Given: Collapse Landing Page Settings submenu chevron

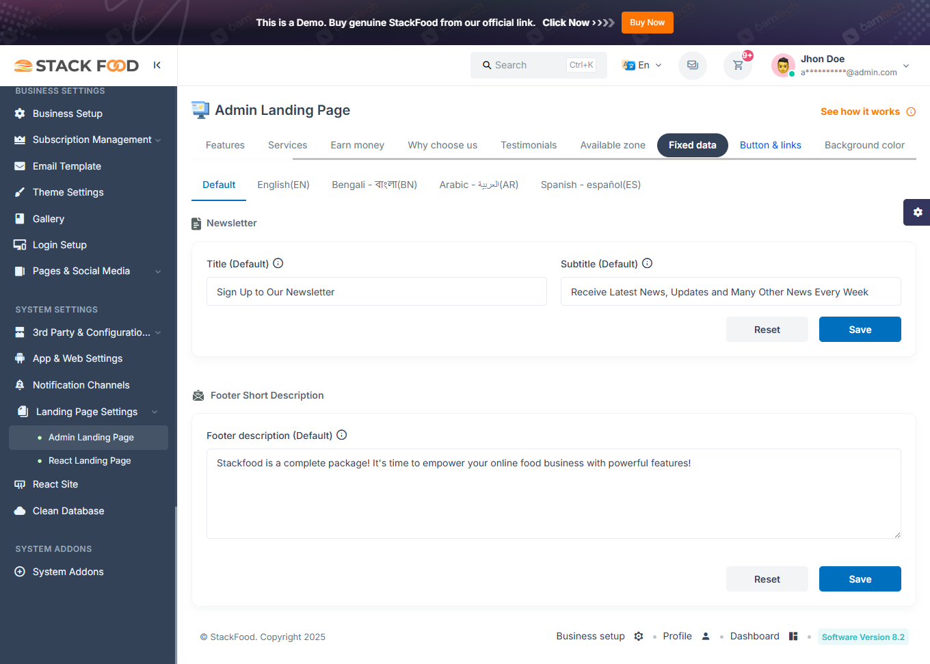Looking at the screenshot, I should pyautogui.click(x=155, y=412).
